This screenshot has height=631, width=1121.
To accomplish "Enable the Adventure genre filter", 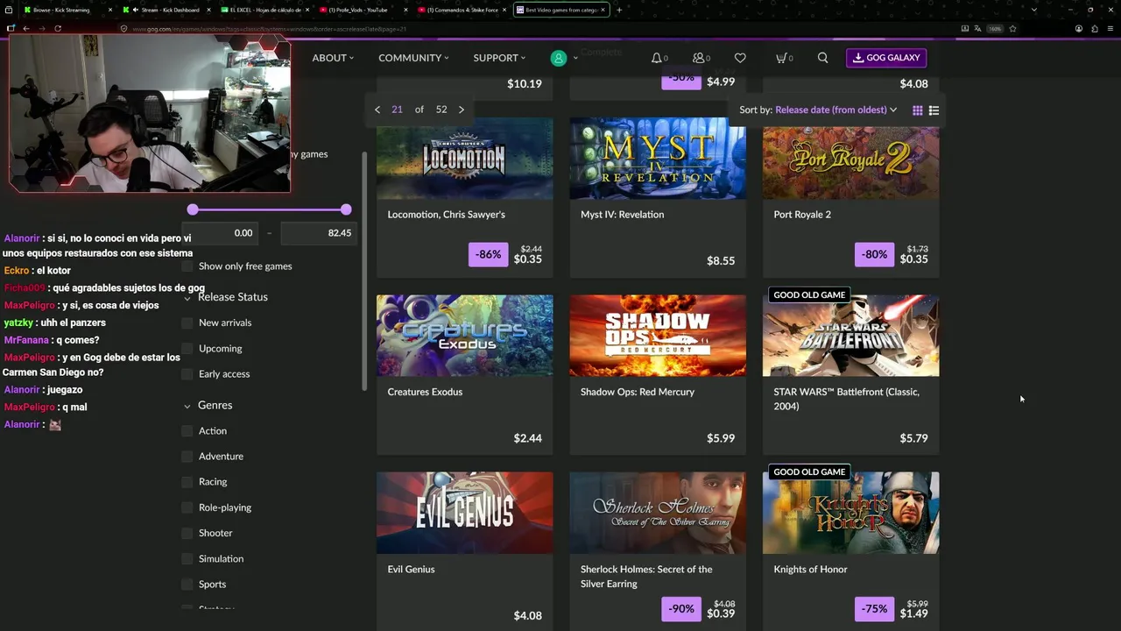I will pos(187,457).
